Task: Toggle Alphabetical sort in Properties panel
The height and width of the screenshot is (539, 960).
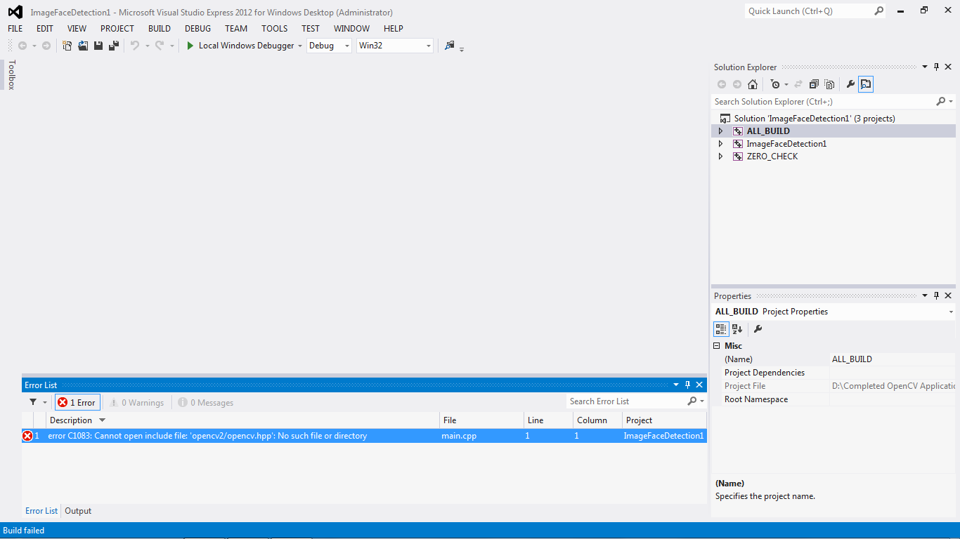Action: 737,328
